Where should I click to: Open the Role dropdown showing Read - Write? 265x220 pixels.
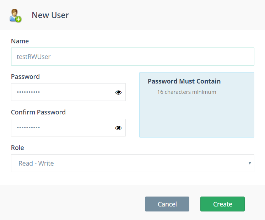(x=132, y=163)
